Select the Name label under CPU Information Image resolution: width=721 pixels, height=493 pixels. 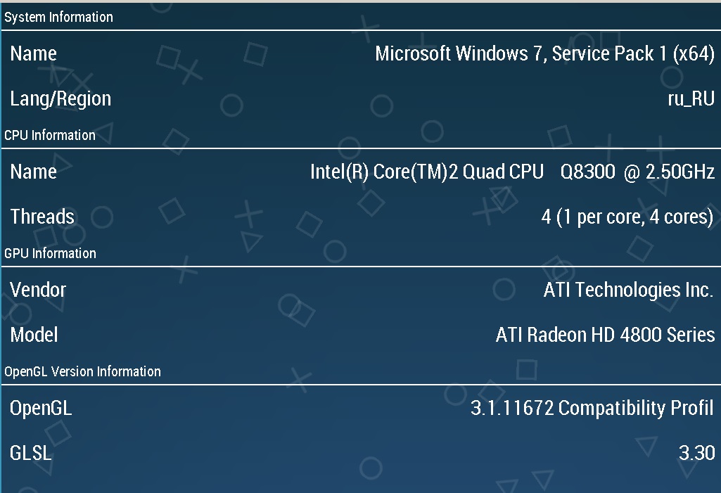[x=33, y=172]
